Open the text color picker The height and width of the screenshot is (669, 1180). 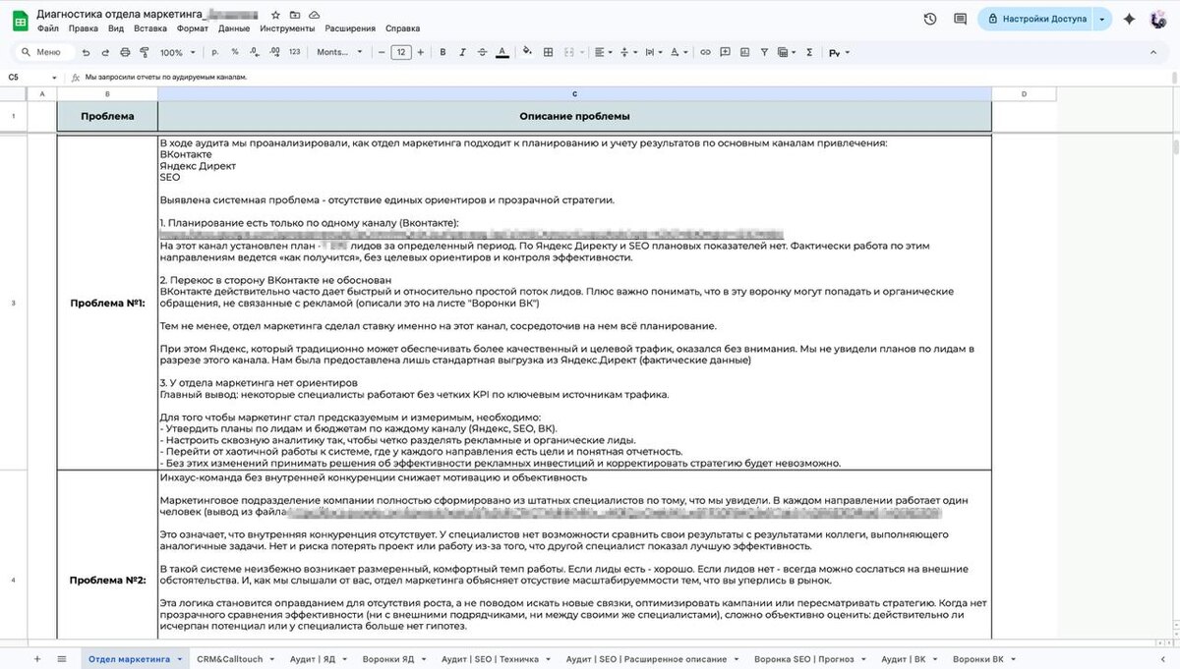pos(502,52)
